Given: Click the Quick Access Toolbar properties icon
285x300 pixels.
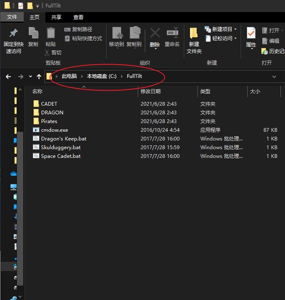Looking at the screenshot, I should [20, 6].
